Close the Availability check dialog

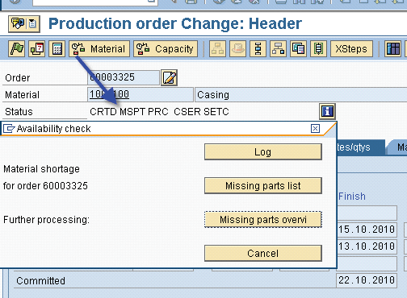tap(315, 128)
